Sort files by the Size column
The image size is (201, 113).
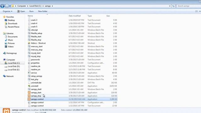click(108, 16)
